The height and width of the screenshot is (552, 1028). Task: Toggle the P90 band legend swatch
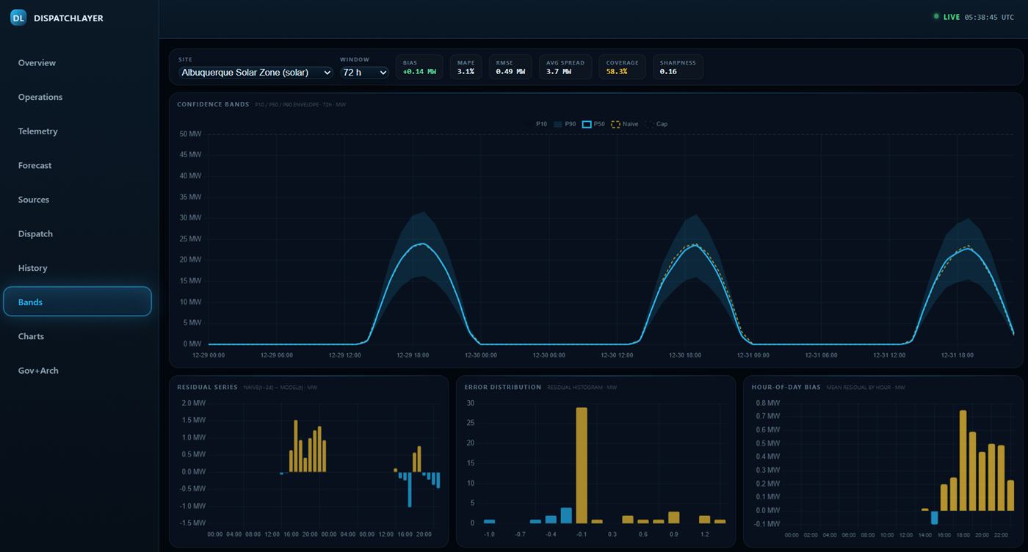(558, 124)
